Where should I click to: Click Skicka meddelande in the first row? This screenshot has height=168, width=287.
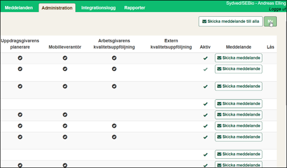click(239, 58)
